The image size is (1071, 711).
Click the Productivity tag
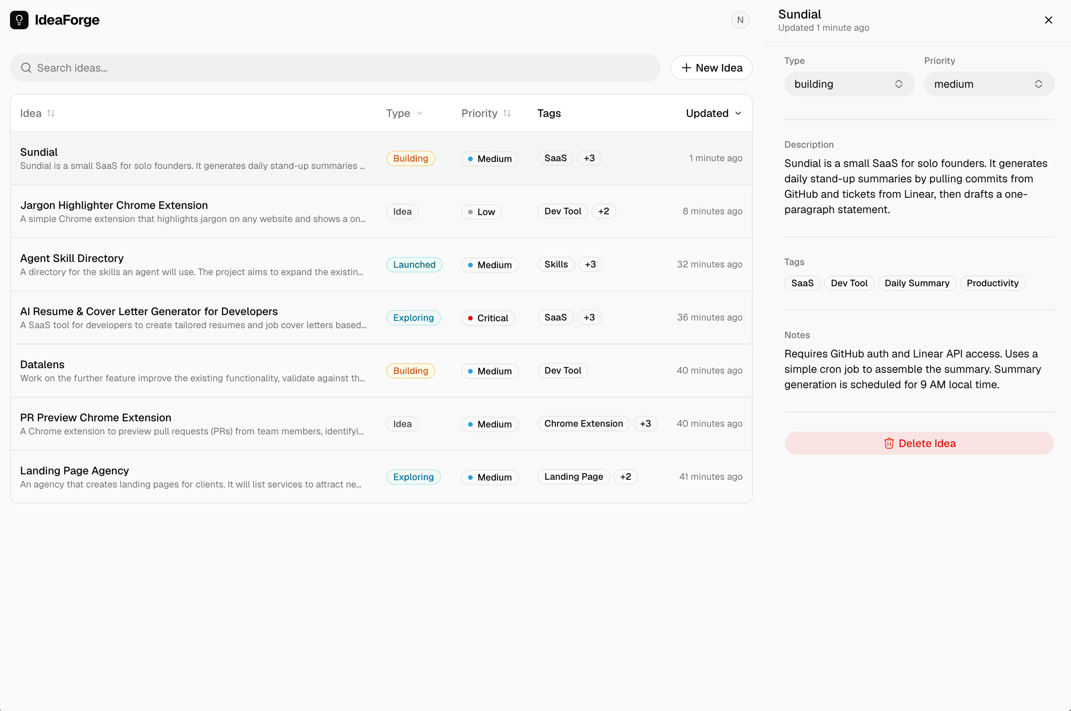click(x=992, y=283)
